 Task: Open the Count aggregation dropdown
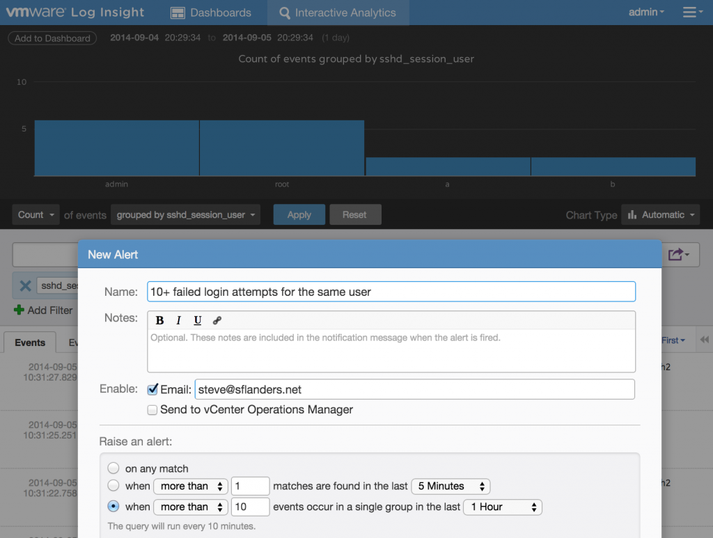36,215
